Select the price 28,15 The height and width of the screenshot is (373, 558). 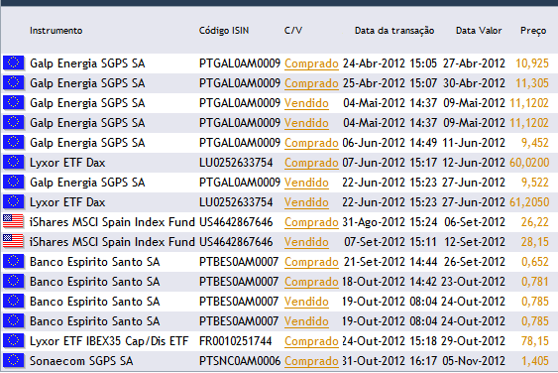[x=535, y=242]
